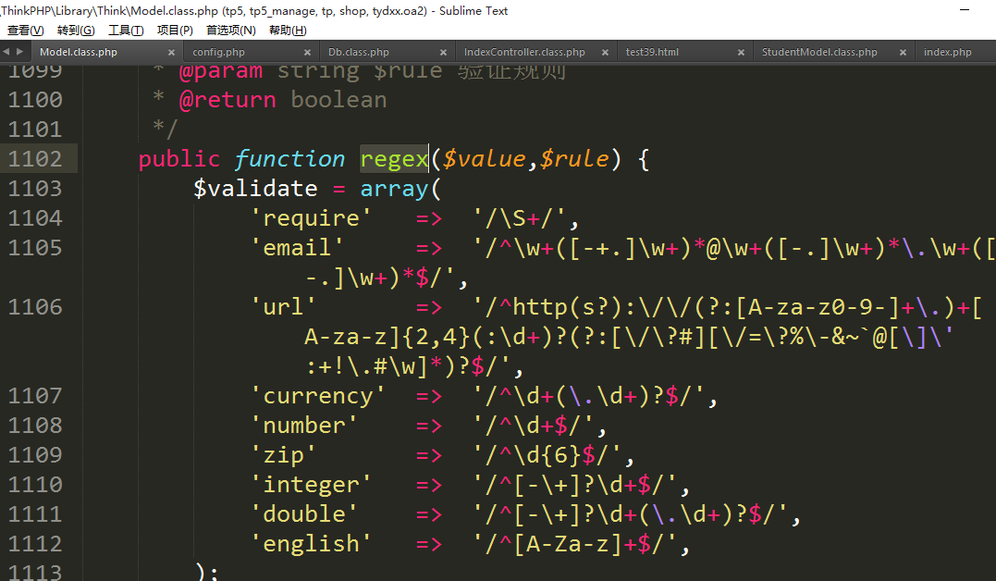Click the array keyword
Screen dimensions: 996x581
tap(395, 189)
